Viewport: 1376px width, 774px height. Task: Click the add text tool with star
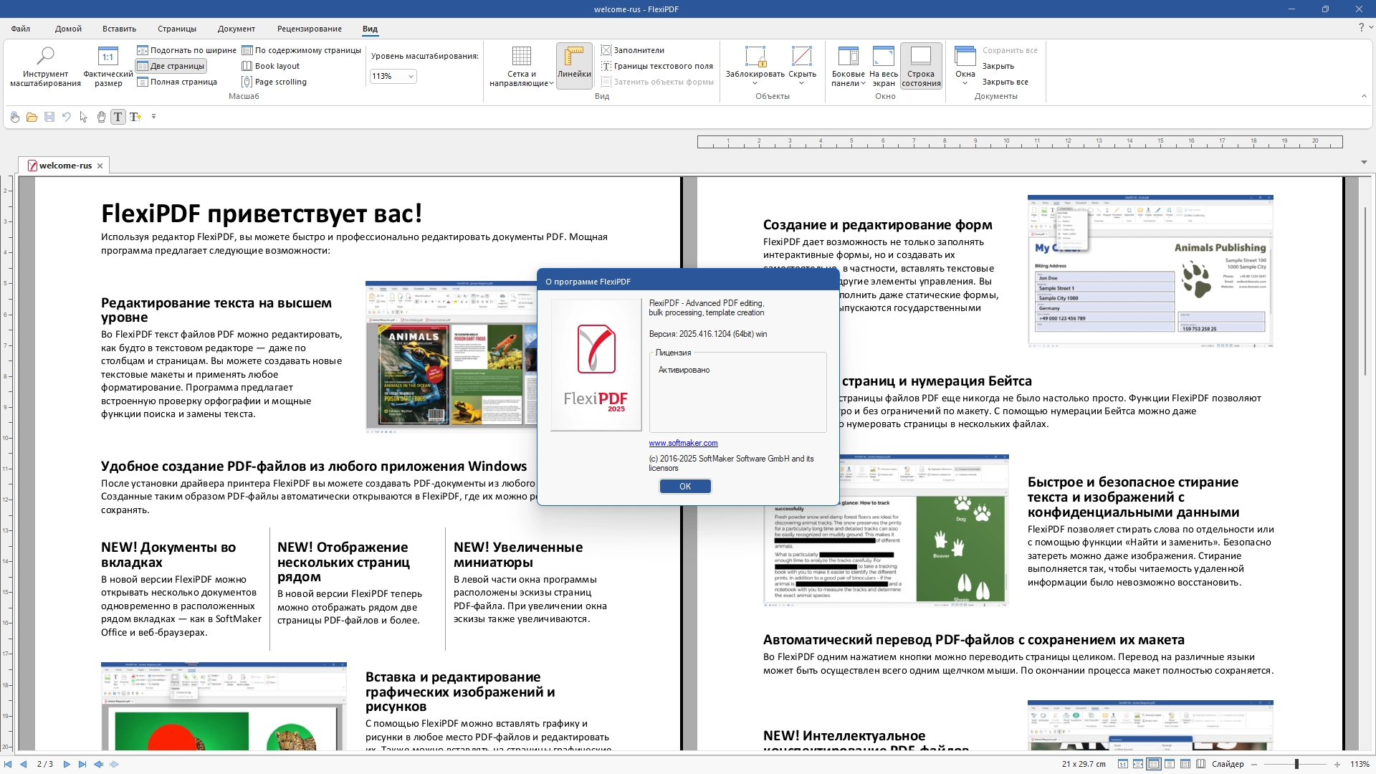[135, 117]
